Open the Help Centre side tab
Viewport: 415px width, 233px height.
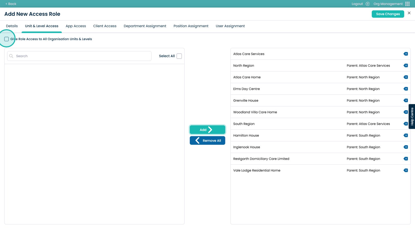[x=412, y=116]
